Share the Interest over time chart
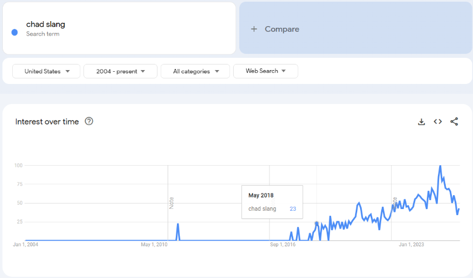Viewport: 473px width, 278px height. coord(454,122)
